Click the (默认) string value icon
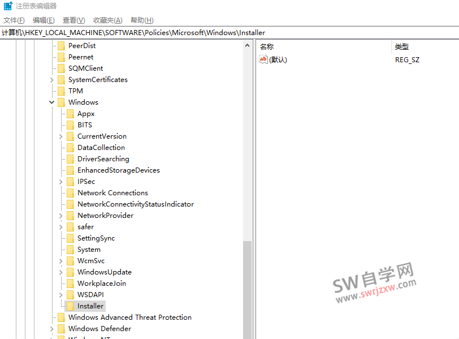Image resolution: width=459 pixels, height=339 pixels. (263, 59)
